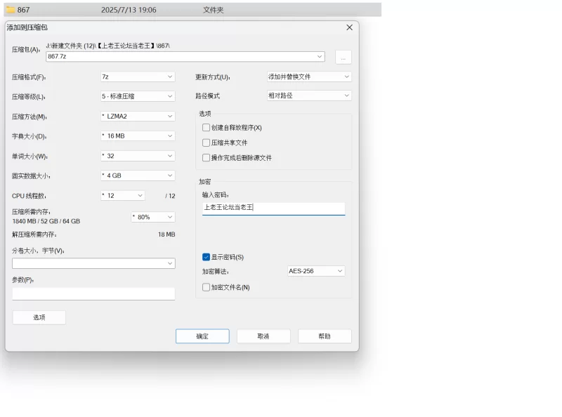The width and height of the screenshot is (562, 417).
Task: Click the archive path text above name field
Action: (x=108, y=46)
